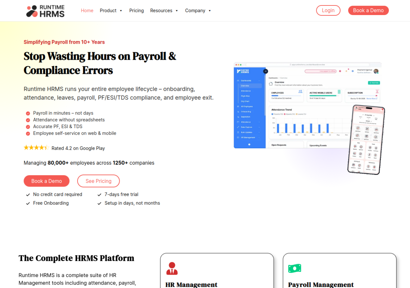Viewport: 410px width, 288px height.
Task: Click the Login button
Action: [x=328, y=10]
